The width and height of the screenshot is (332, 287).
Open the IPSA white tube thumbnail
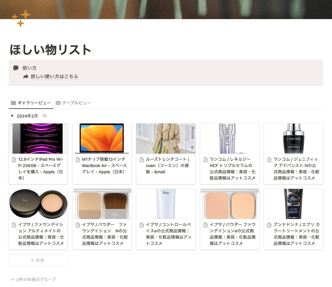[166, 204]
